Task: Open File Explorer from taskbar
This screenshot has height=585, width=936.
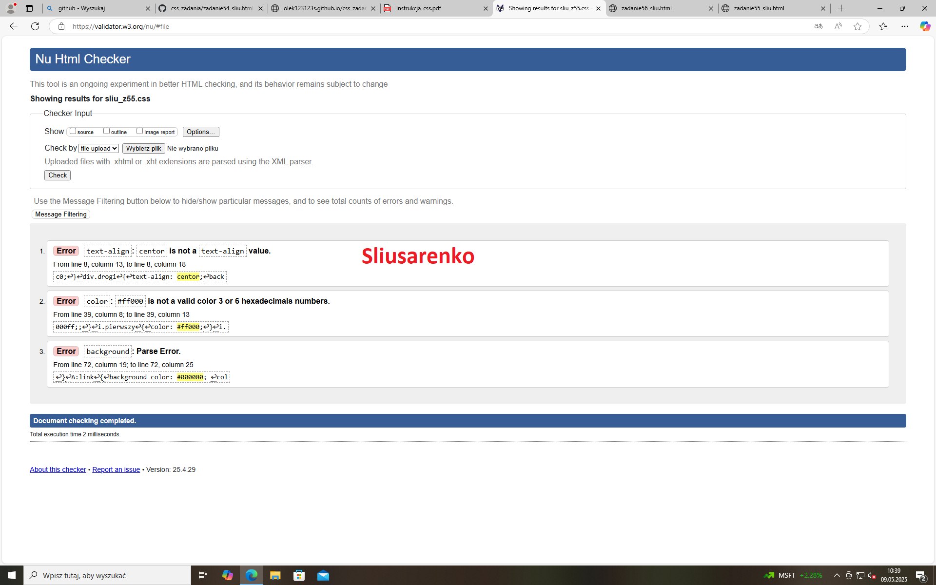Action: [275, 575]
